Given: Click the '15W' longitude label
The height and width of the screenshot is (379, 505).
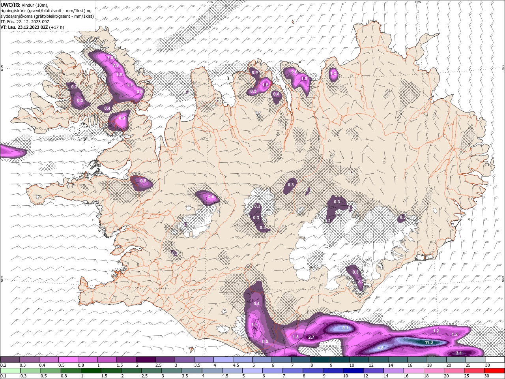Looking at the screenshot, I should tap(418, 2).
